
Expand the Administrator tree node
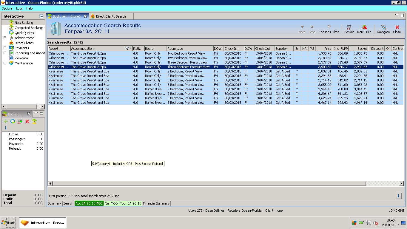[5, 38]
